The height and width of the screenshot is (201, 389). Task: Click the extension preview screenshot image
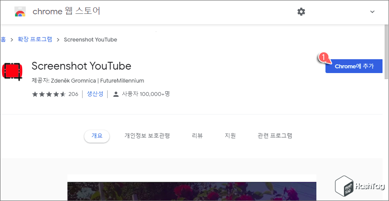(192, 191)
